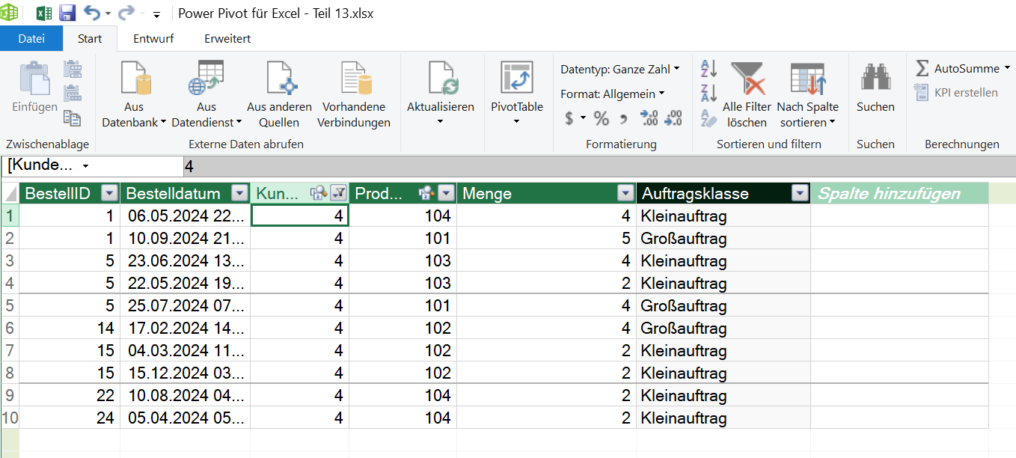The width and height of the screenshot is (1016, 458).
Task: Switch to the Erweitert tab
Action: (227, 38)
